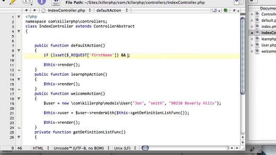Collapse class fold triangle on line 4
The height and width of the screenshot is (155, 276).
tap(19, 31)
